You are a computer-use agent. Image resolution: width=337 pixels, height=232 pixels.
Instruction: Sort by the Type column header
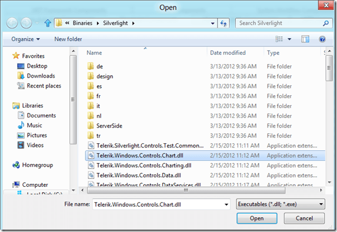pyautogui.click(x=273, y=53)
